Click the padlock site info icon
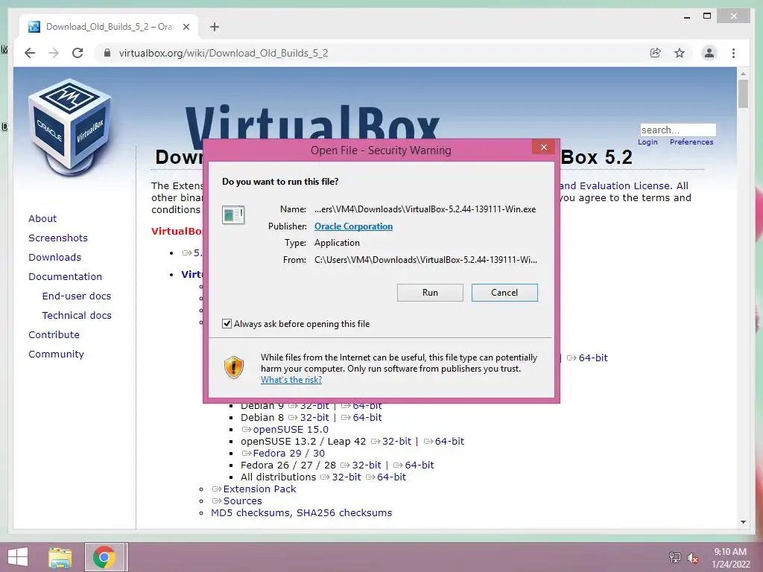 click(x=107, y=53)
